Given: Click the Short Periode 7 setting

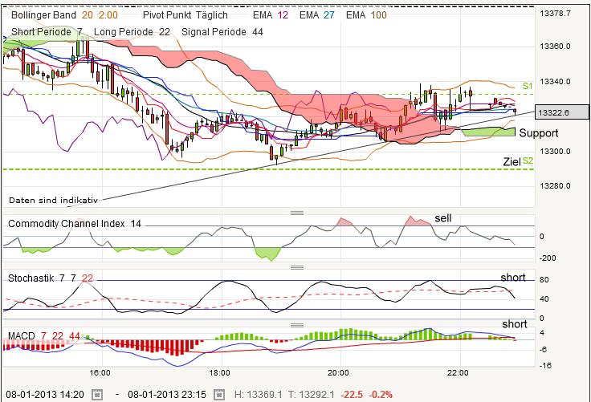Looking at the screenshot, I should click(47, 32).
